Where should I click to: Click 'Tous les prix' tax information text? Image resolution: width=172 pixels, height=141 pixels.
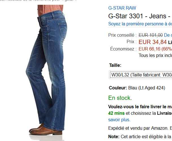pyautogui.click(x=155, y=55)
